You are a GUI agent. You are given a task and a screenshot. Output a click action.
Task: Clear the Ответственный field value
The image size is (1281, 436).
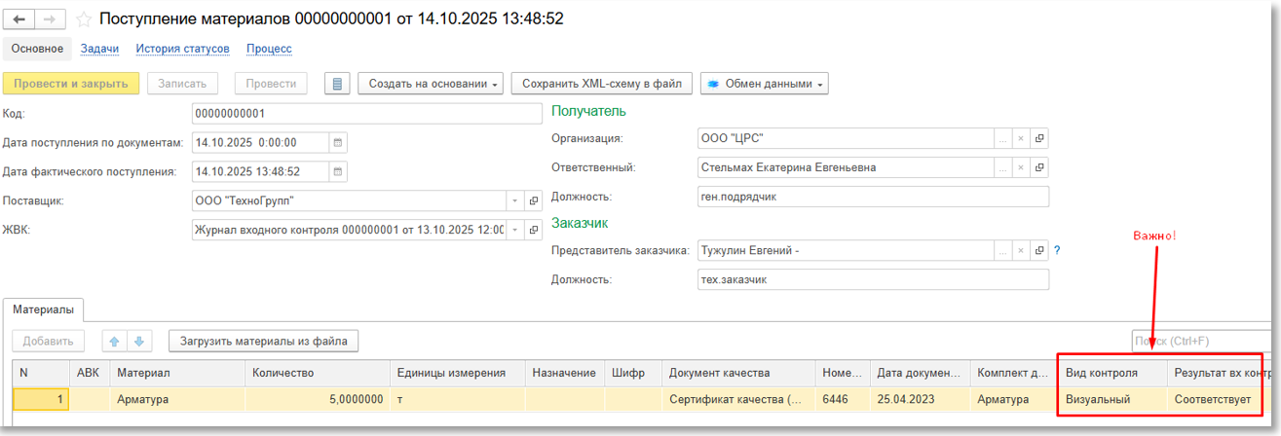tap(1021, 167)
